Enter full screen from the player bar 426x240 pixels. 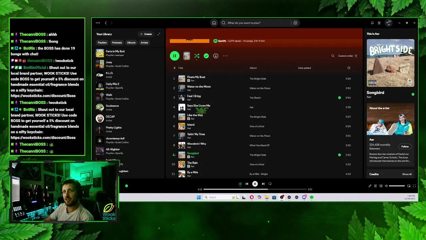click(414, 186)
